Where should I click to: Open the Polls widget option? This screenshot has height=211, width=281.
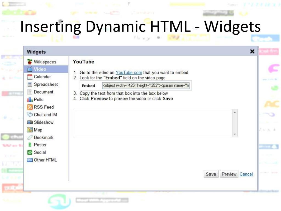pos(38,99)
